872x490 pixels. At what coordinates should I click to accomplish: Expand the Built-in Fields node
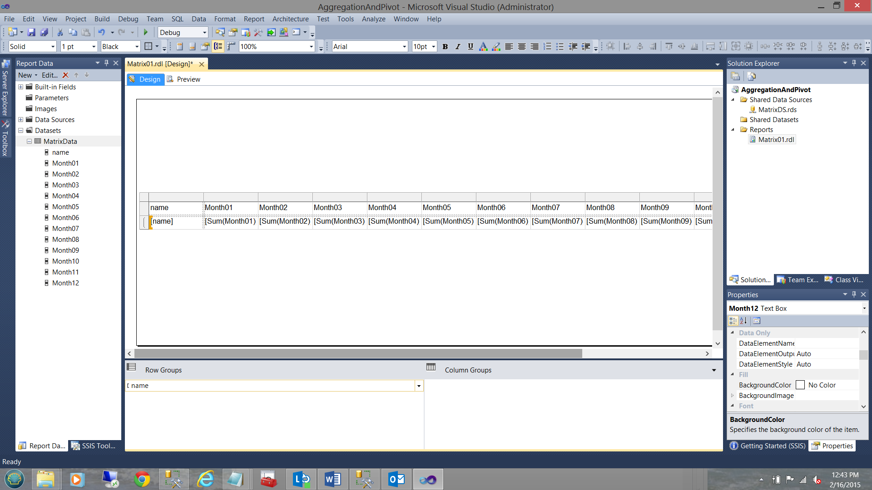[x=20, y=87]
